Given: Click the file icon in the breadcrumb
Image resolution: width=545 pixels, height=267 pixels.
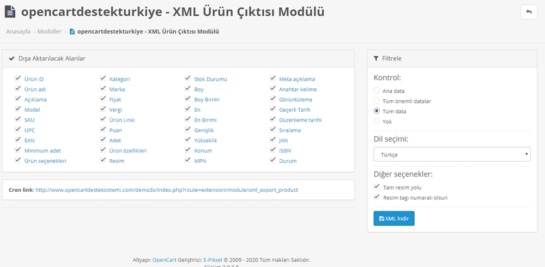Looking at the screenshot, I should [72, 32].
